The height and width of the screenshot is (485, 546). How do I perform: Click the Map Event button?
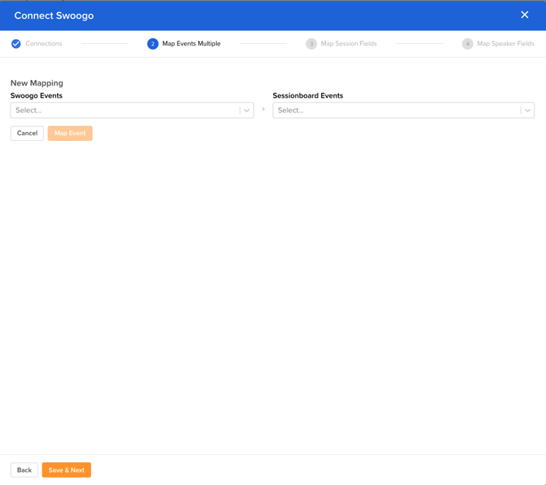(70, 133)
